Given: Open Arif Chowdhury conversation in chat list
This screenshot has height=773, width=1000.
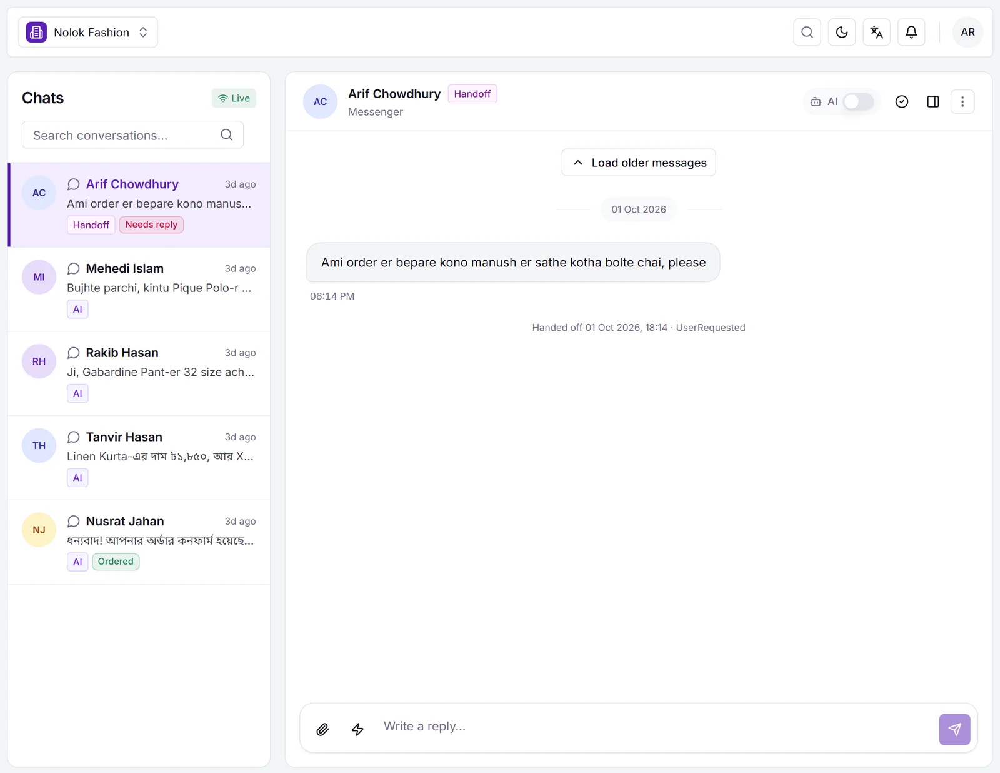Looking at the screenshot, I should click(x=139, y=205).
